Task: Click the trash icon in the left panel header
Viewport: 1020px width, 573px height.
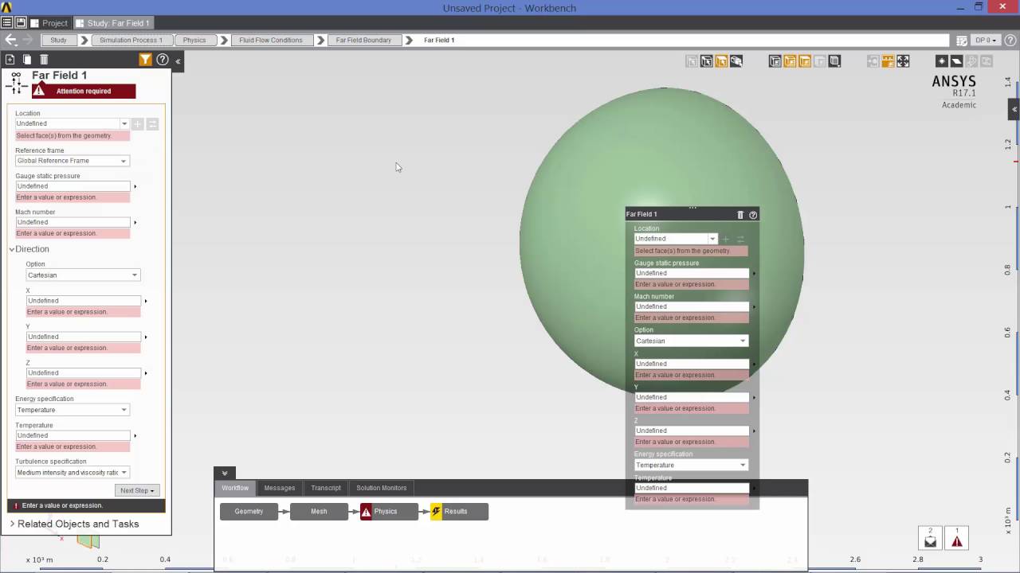Action: pos(44,60)
